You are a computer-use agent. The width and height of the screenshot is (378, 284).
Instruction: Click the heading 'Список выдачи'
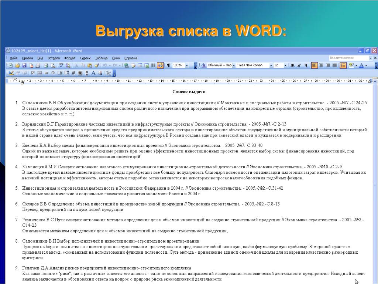(189, 92)
